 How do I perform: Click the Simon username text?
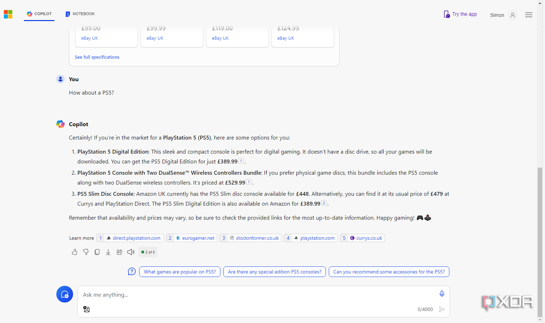tap(497, 15)
